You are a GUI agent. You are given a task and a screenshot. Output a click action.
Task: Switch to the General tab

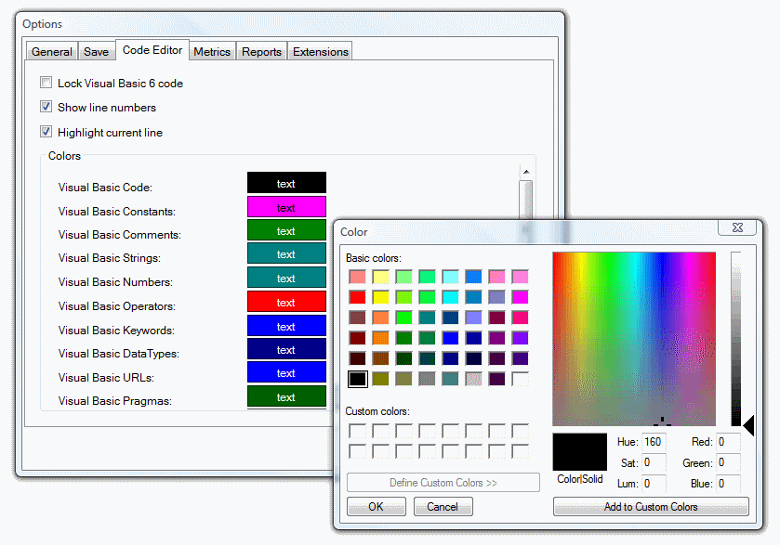pyautogui.click(x=52, y=52)
